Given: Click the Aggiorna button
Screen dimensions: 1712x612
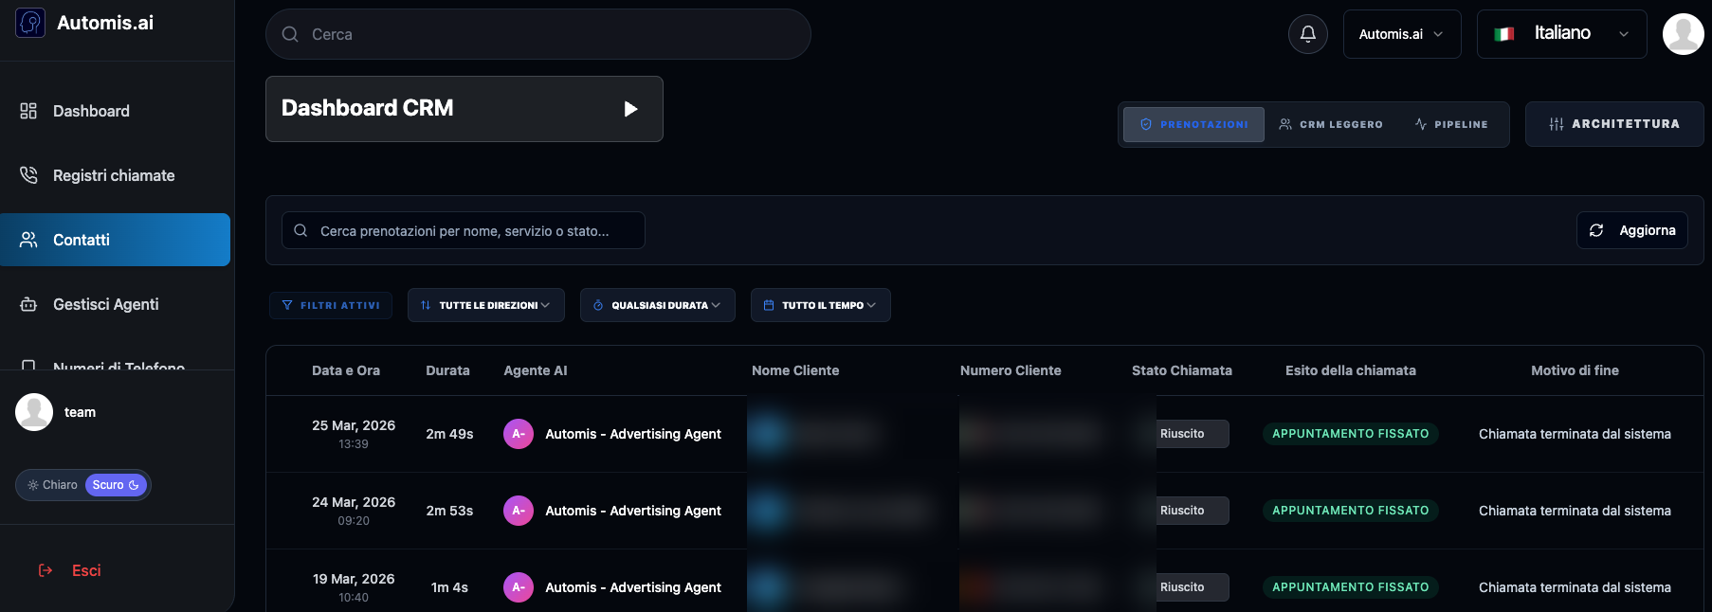Looking at the screenshot, I should 1632,230.
